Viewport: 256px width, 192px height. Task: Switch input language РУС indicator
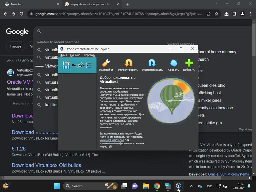[x=209, y=186]
